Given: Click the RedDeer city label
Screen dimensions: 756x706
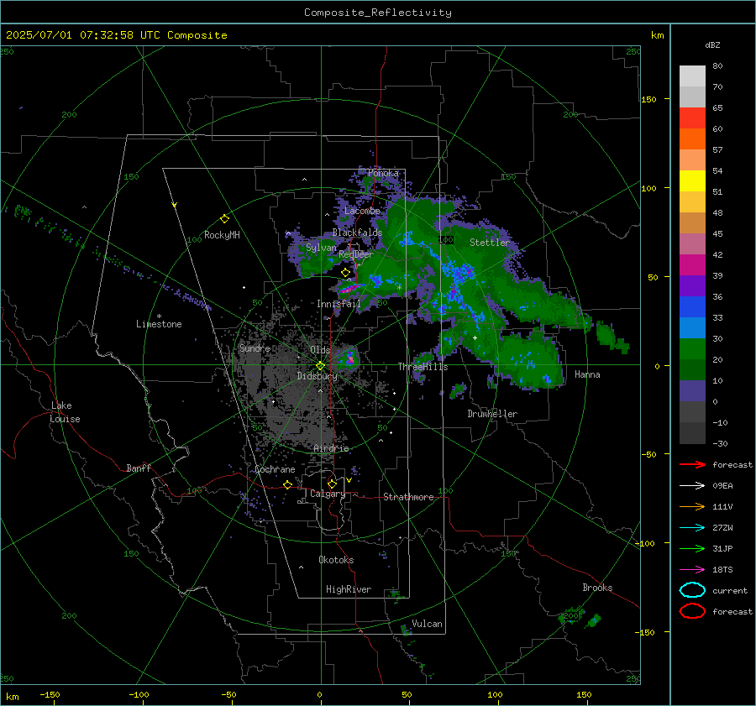Looking at the screenshot, I should pos(356,254).
